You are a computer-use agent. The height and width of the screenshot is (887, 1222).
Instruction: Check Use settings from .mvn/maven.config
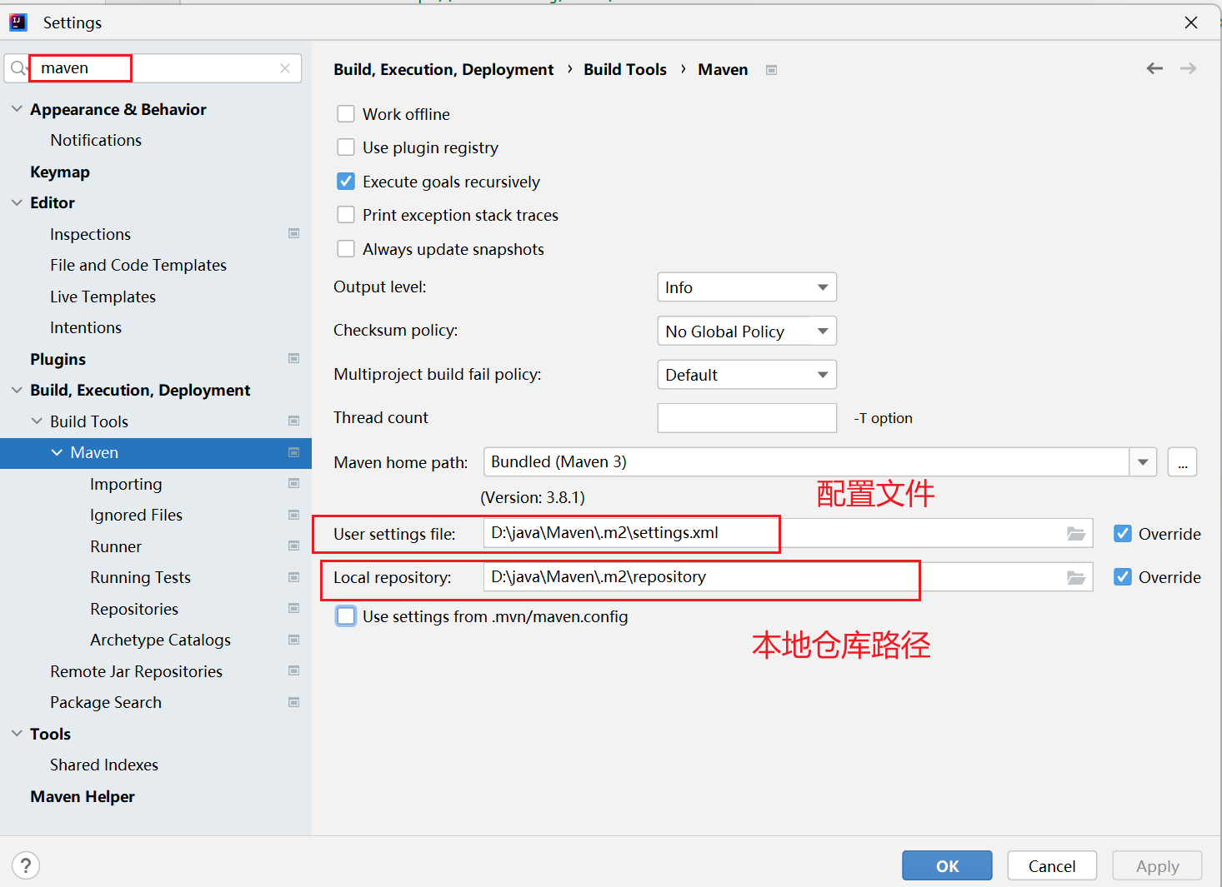tap(346, 616)
